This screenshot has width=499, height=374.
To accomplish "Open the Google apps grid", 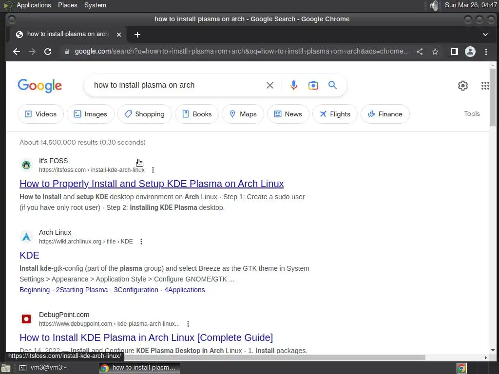I will (x=485, y=86).
